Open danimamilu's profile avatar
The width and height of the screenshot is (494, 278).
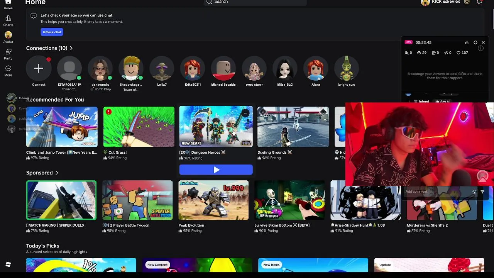pyautogui.click(x=100, y=69)
